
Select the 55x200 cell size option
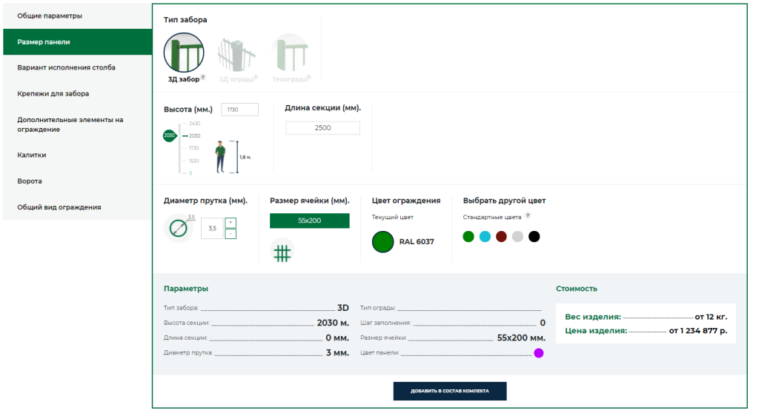(x=309, y=221)
